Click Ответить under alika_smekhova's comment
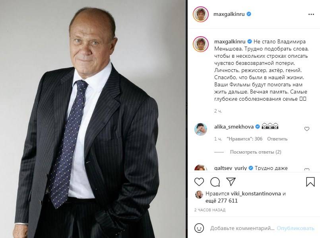 click(277, 139)
